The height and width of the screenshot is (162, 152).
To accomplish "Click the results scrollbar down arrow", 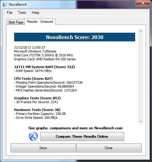I will [141, 121].
